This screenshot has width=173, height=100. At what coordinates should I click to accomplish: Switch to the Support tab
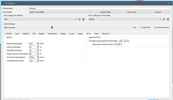[x=41, y=34]
